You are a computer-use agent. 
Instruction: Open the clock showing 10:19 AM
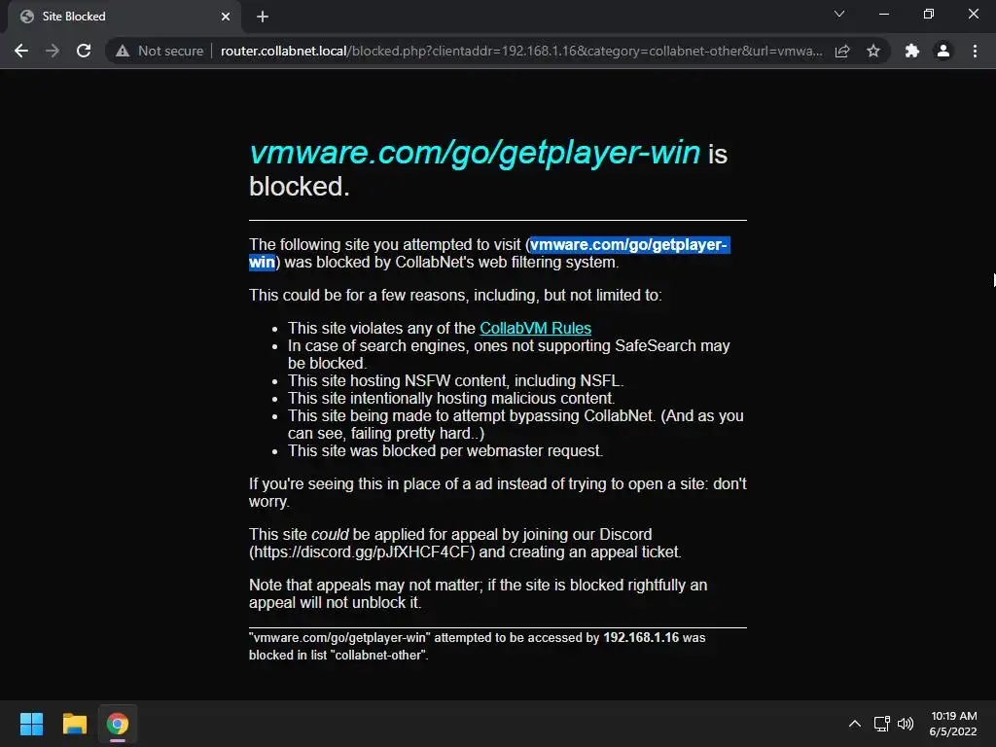[953, 724]
